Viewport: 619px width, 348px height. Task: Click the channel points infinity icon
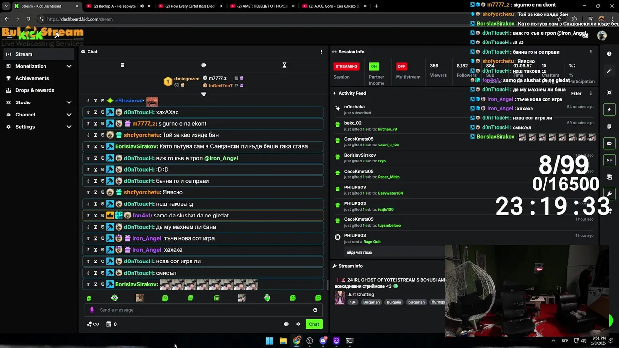coord(93,324)
